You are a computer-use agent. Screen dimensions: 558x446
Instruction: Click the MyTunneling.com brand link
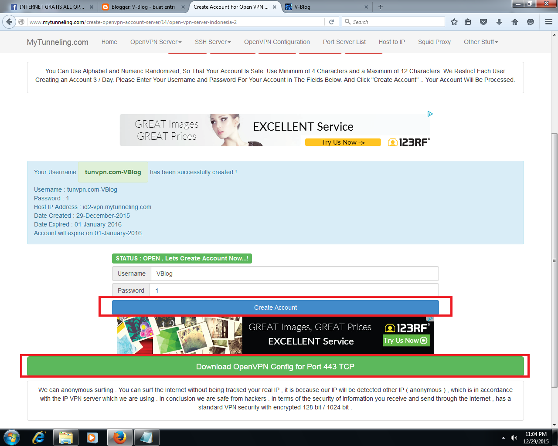pyautogui.click(x=58, y=42)
